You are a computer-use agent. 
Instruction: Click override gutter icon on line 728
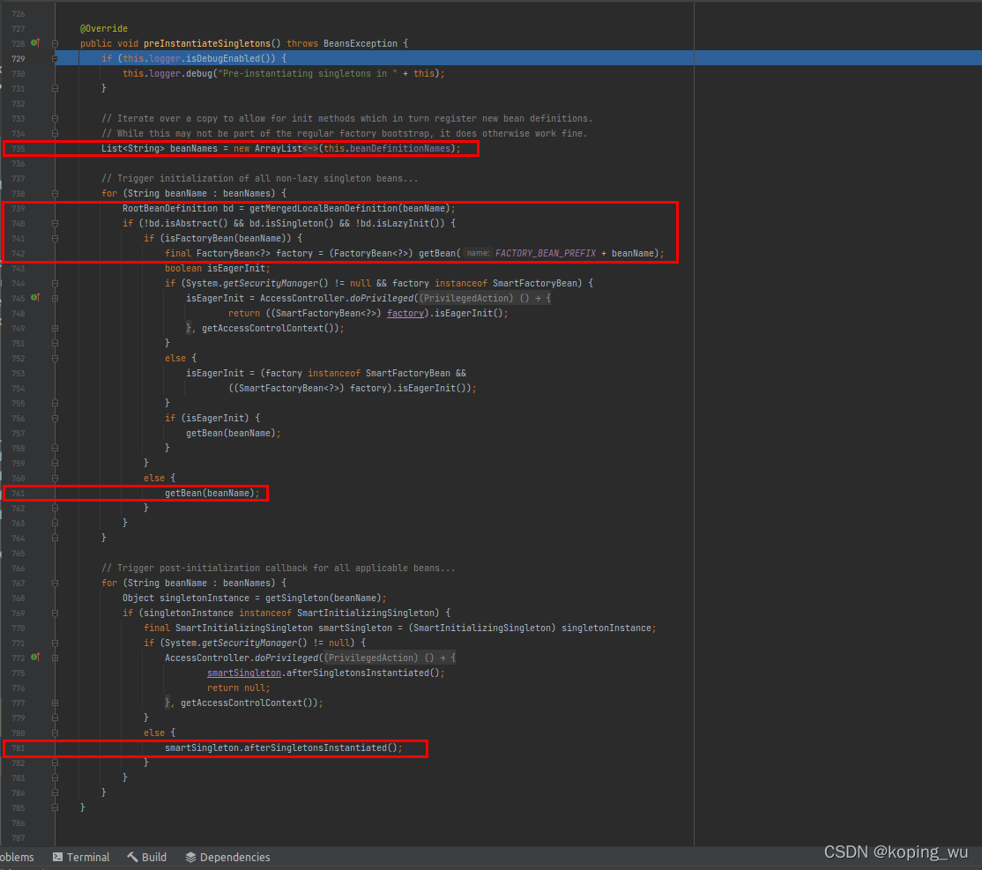point(35,43)
